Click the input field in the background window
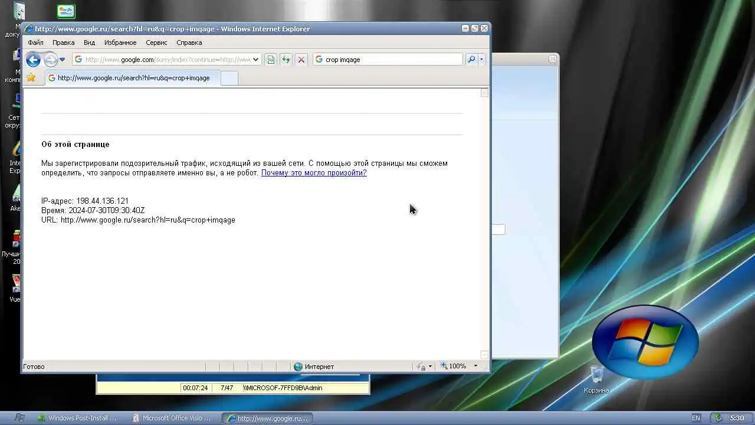Screen dimensions: 755x425 [498, 230]
